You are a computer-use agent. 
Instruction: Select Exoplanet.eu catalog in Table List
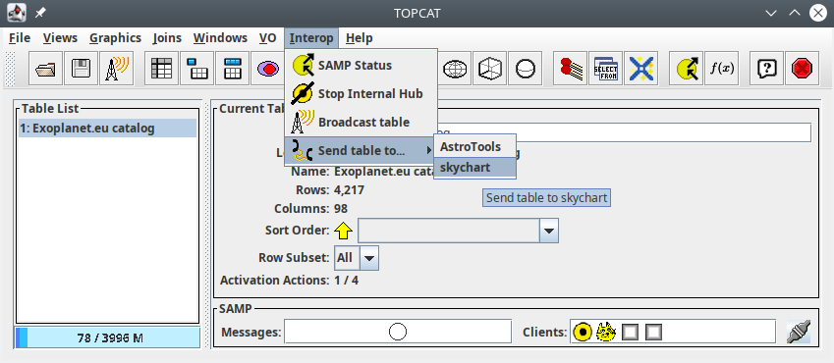(107, 129)
